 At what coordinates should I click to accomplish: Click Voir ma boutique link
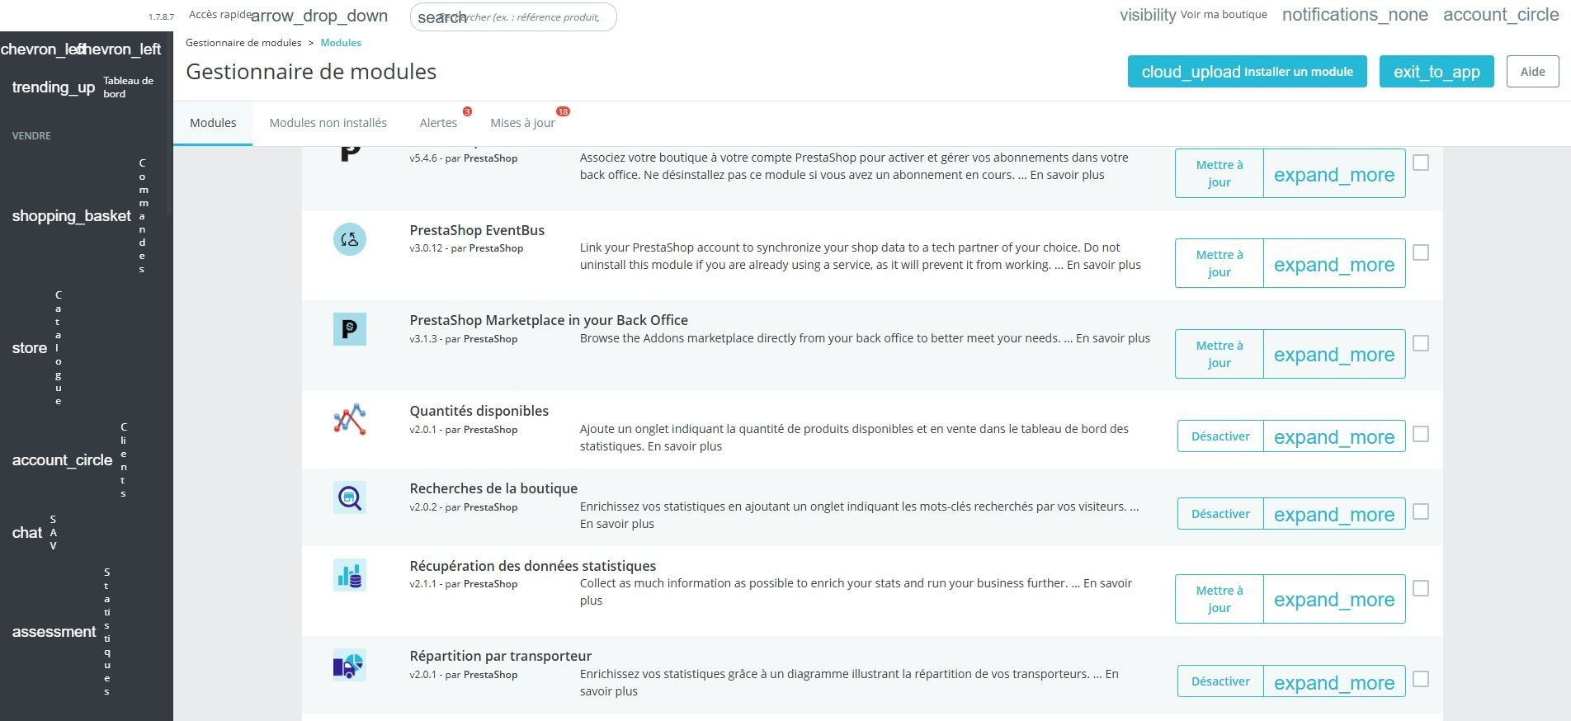pos(1224,15)
